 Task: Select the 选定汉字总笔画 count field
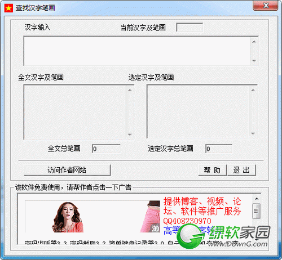click(x=219, y=149)
